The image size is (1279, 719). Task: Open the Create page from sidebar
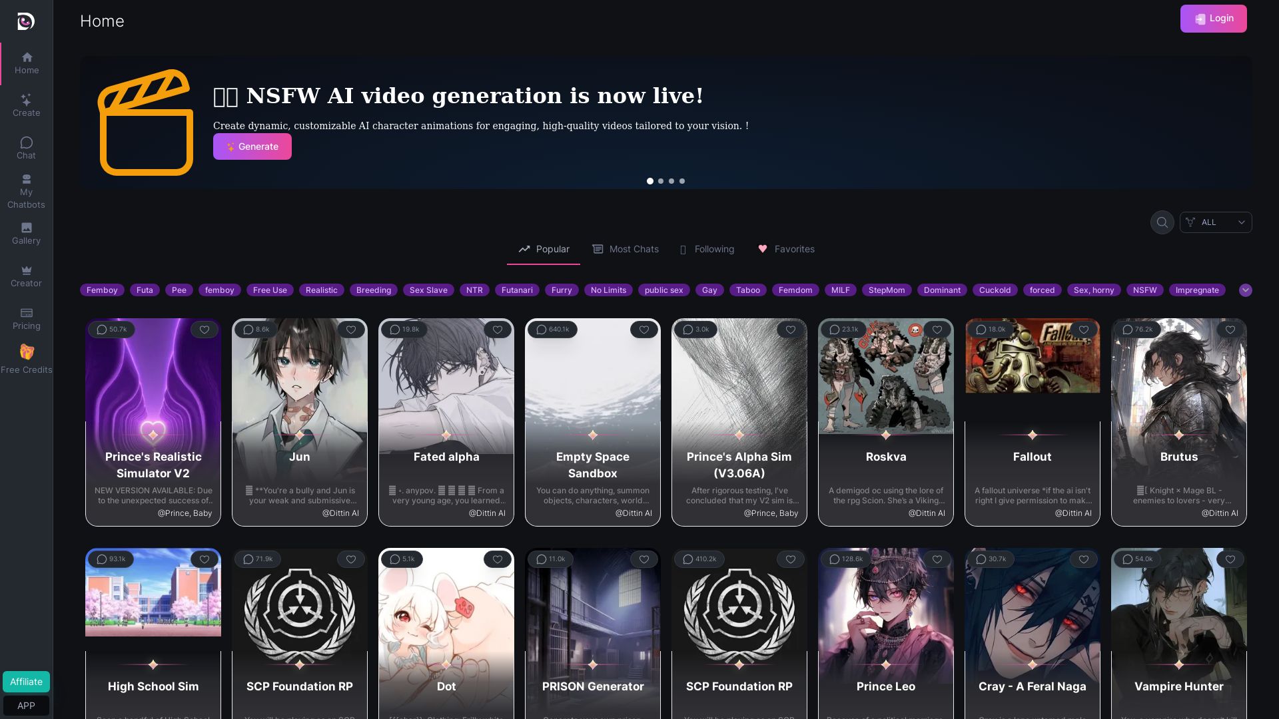[x=26, y=106]
